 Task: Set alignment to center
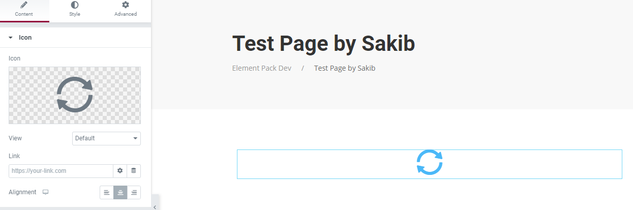click(x=120, y=192)
